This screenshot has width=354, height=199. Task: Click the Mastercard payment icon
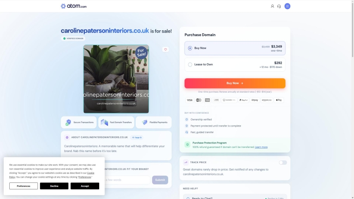click(198, 100)
